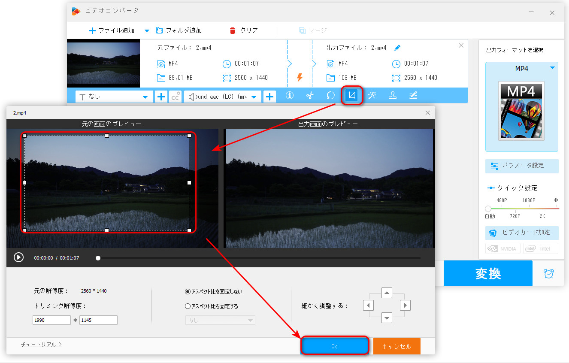Click the crop width field 1990
This screenshot has width=569, height=363.
coord(51,320)
